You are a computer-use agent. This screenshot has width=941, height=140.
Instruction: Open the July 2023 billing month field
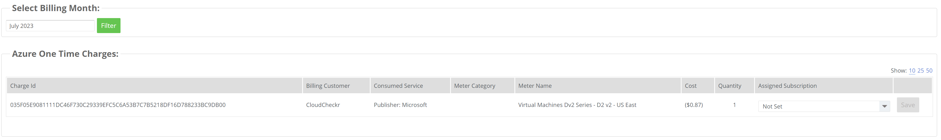50,26
